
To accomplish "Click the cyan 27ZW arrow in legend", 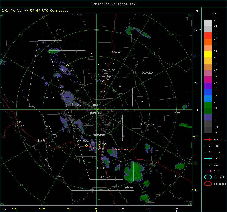I will coord(208,159).
